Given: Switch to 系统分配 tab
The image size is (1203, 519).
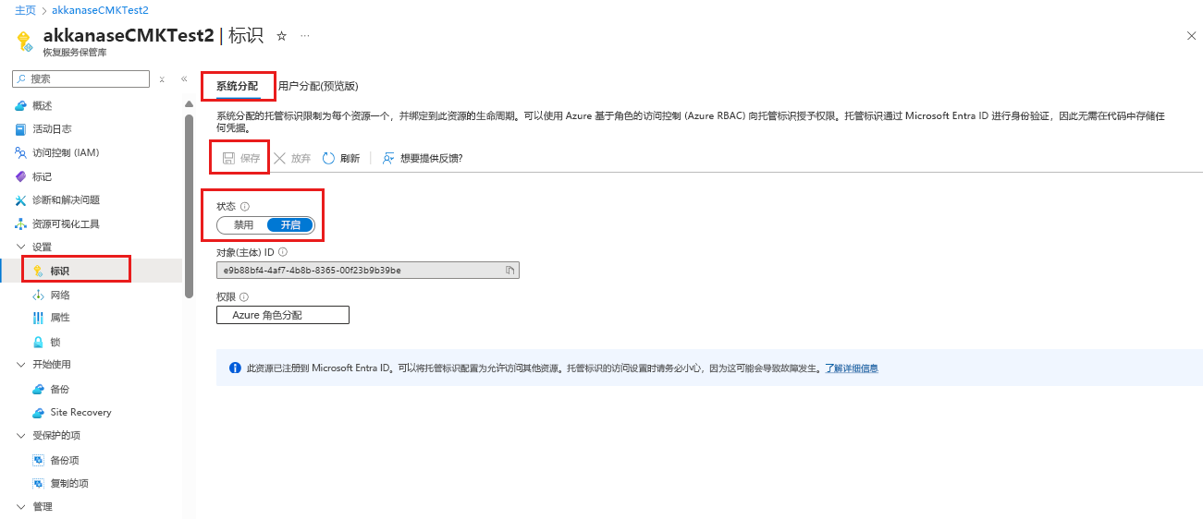Looking at the screenshot, I should pyautogui.click(x=238, y=86).
